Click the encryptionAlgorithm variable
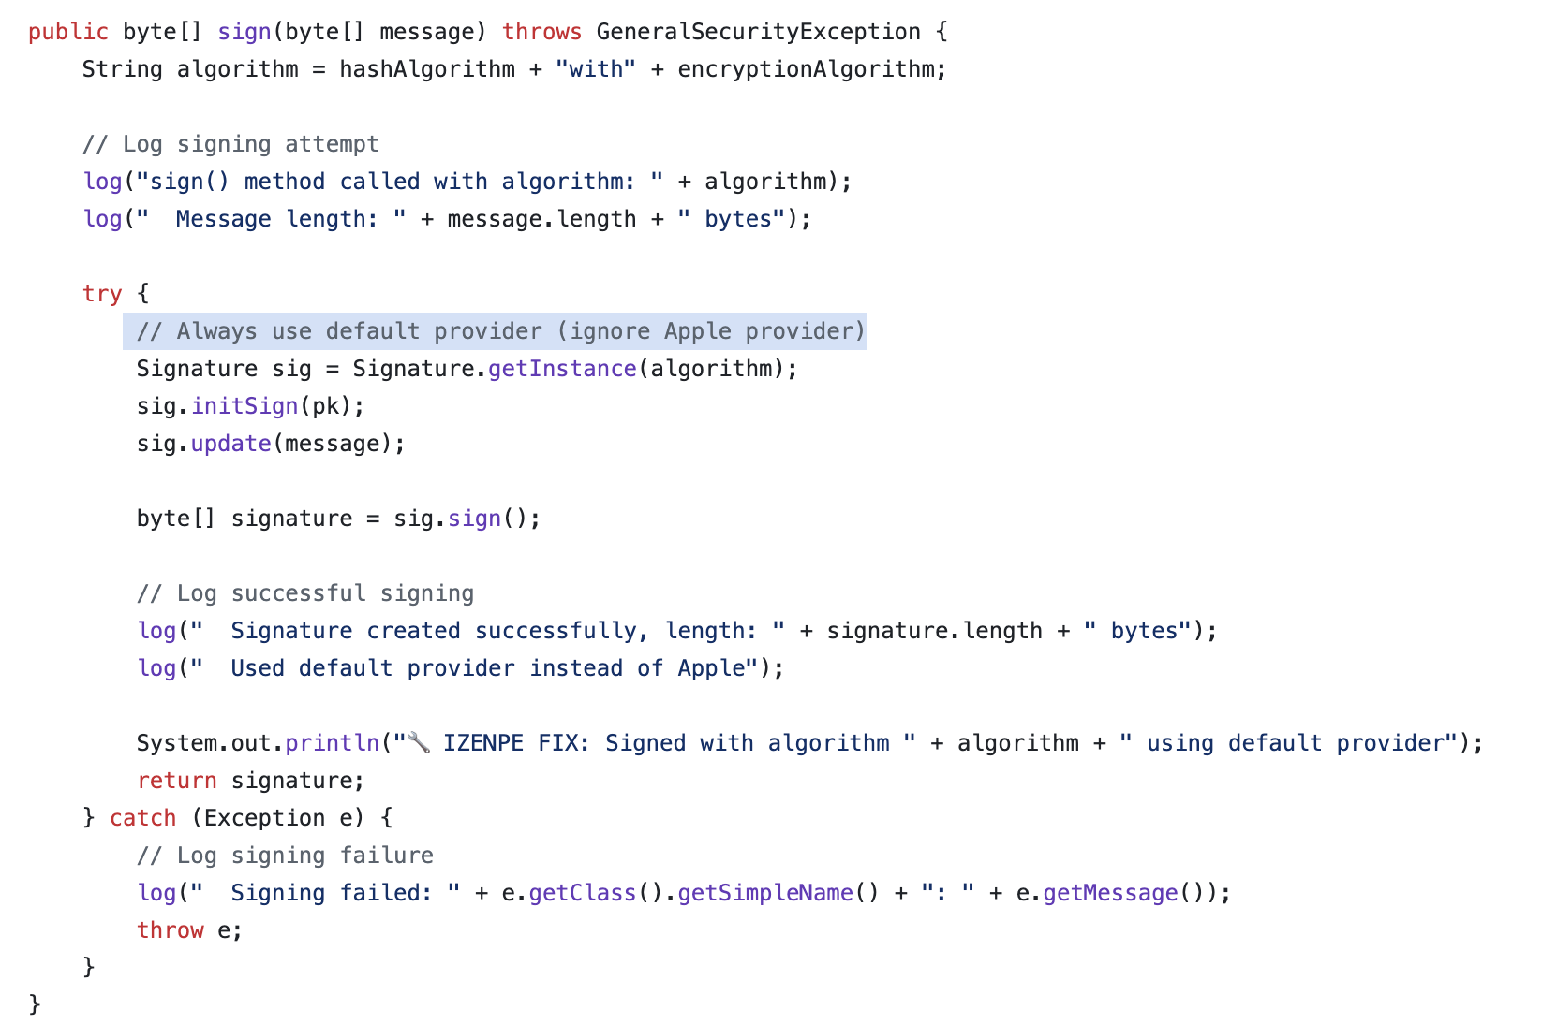Screen dimensions: 1542x1024 click(806, 69)
